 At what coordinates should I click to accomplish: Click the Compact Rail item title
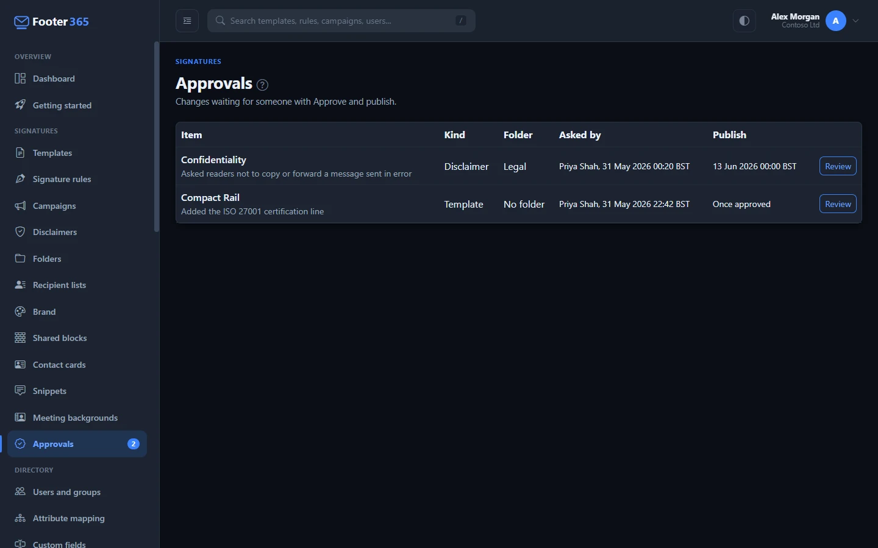[x=210, y=197]
